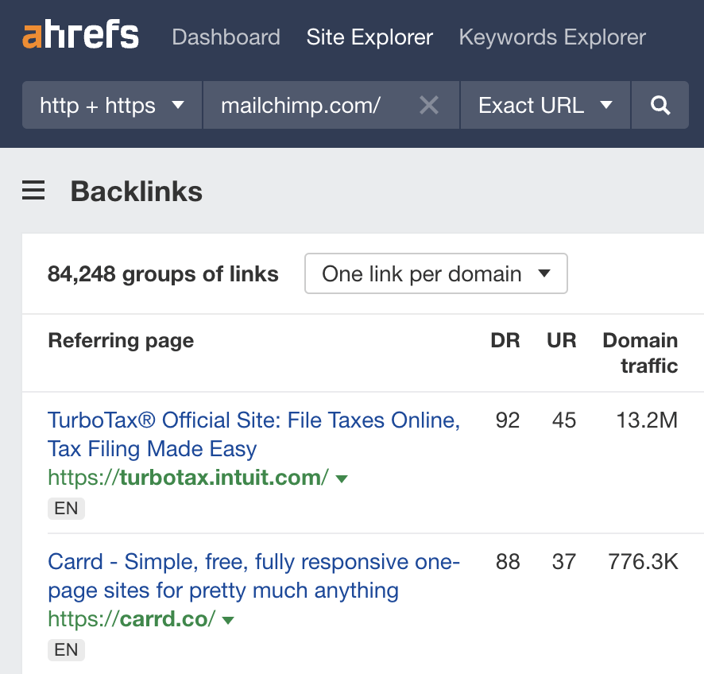Open URL options for carrd.co via its caret
The width and height of the screenshot is (704, 674).
coord(227,619)
